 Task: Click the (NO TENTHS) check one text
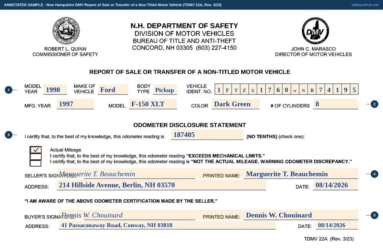(275, 137)
